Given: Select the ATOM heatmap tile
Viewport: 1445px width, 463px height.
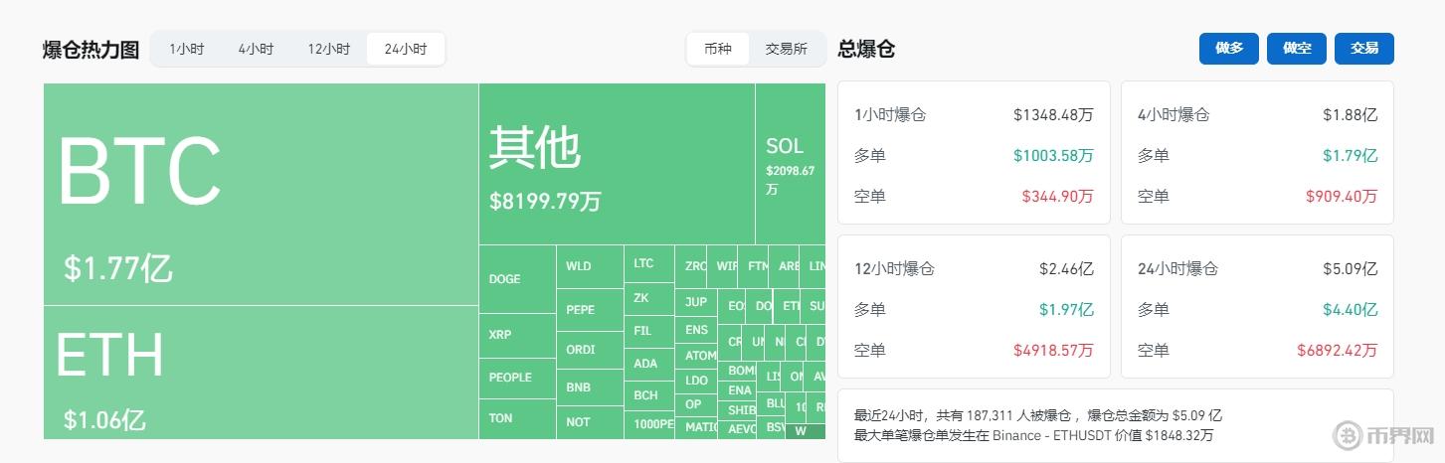Looking at the screenshot, I should coord(697,356).
